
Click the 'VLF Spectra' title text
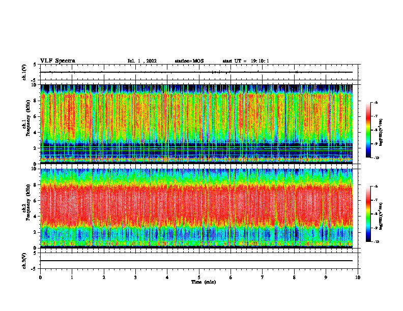pyautogui.click(x=57, y=61)
